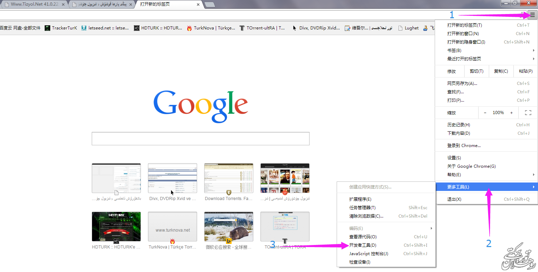Open JavaScript 控制台(J)

(386, 254)
